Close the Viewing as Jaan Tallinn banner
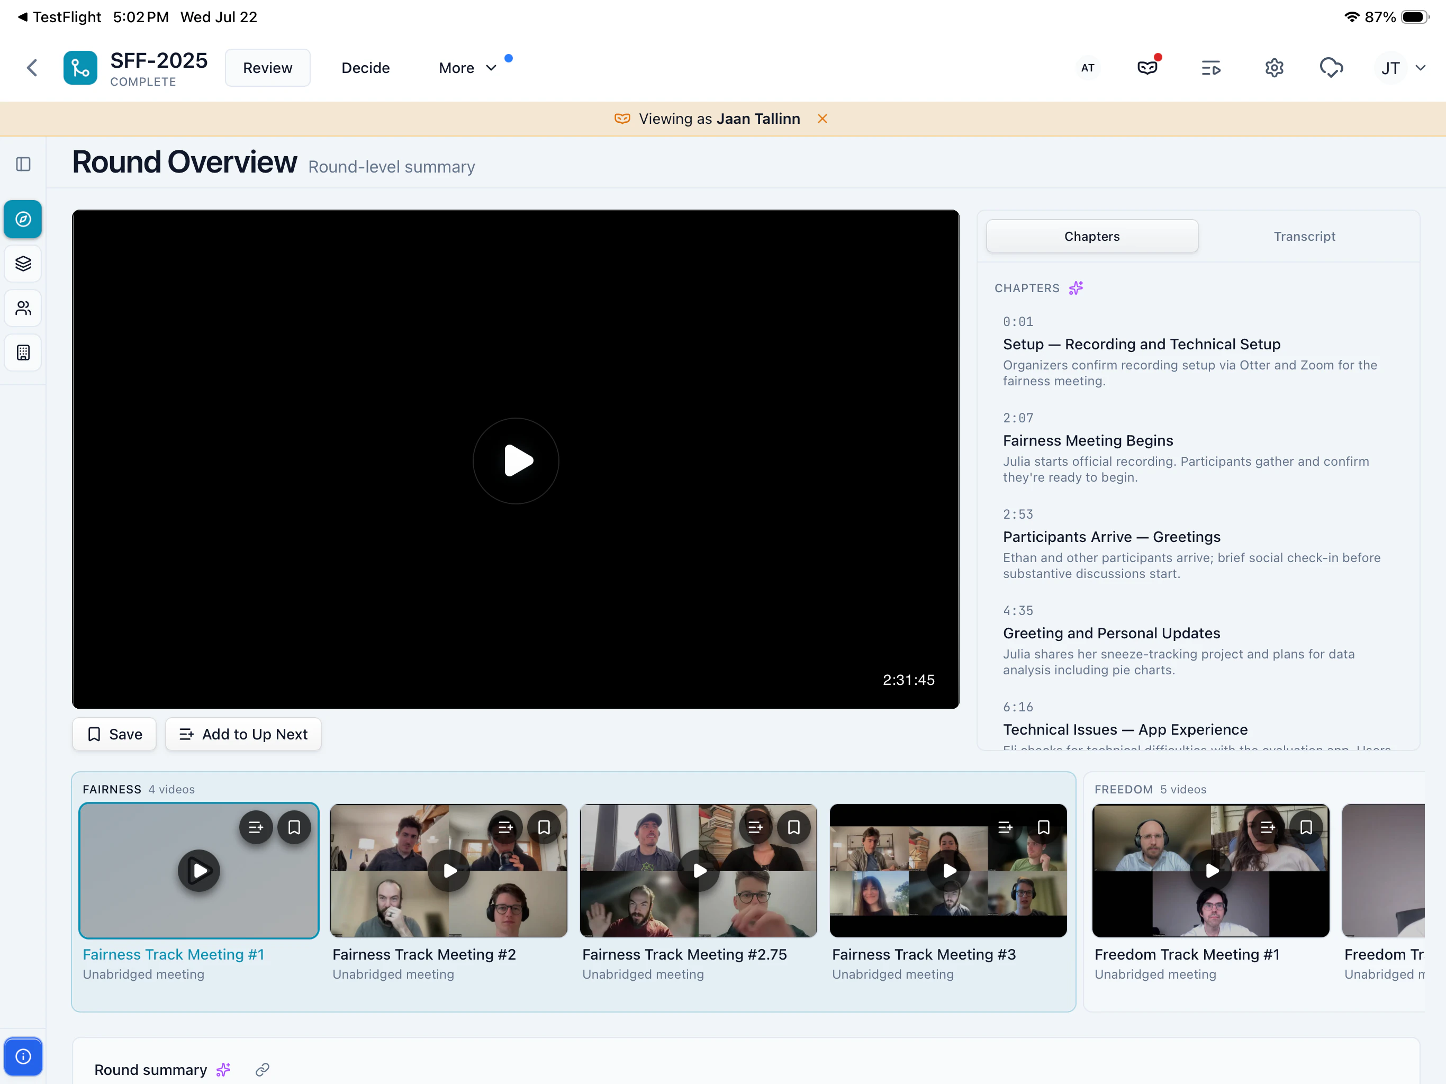The image size is (1446, 1084). pos(823,119)
